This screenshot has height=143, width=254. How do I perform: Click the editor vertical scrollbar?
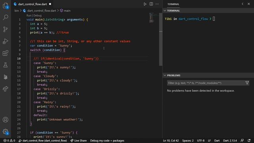[x=161, y=40]
